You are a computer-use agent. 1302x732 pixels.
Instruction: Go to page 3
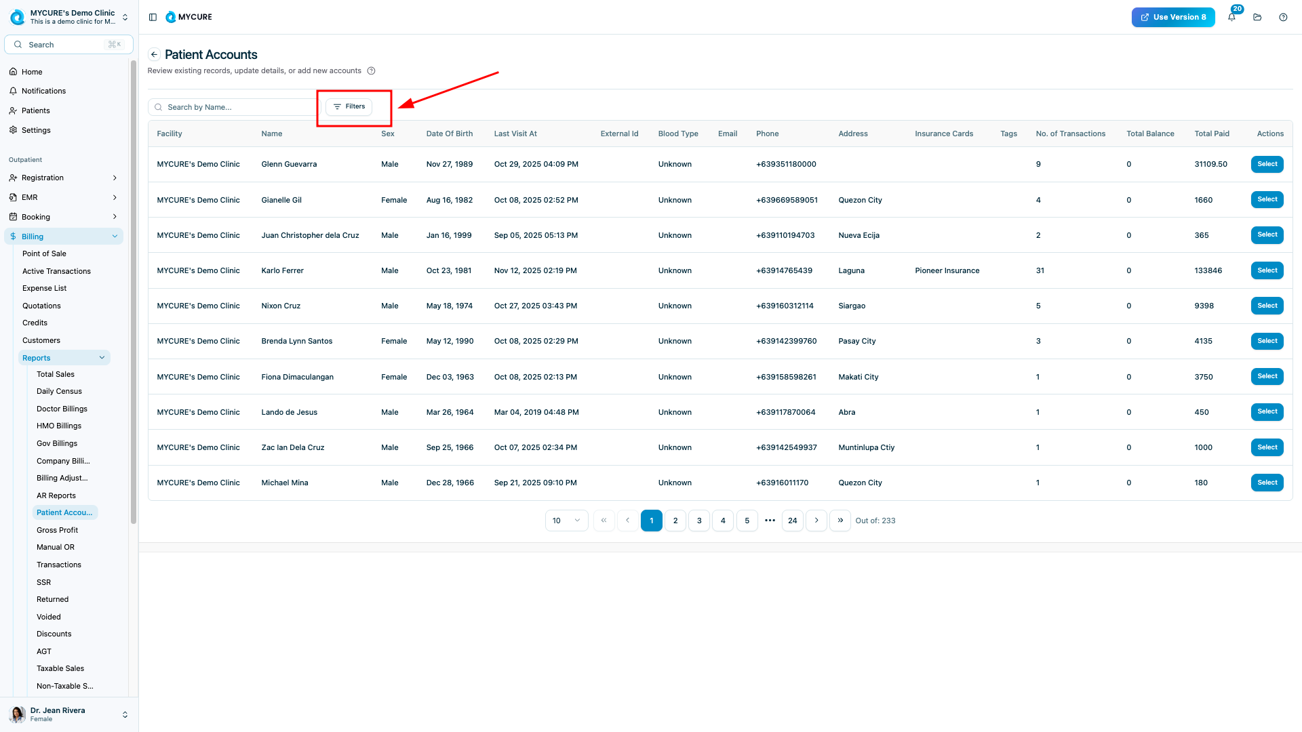coord(699,521)
